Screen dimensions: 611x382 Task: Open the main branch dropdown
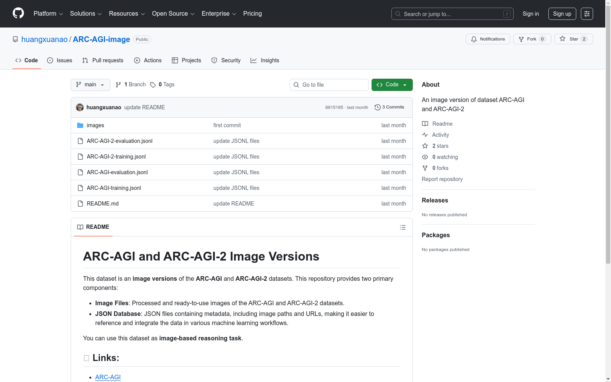click(91, 85)
